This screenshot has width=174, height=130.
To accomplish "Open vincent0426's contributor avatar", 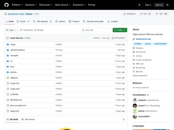I will click(x=135, y=116).
